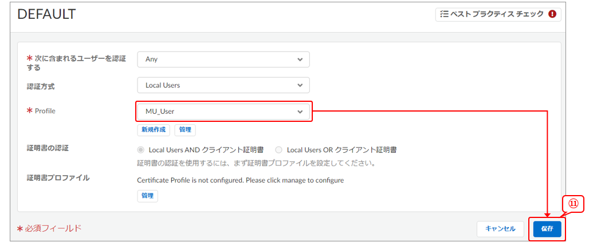Screen dimensions: 593x246
Task: Click the Certificate Profile is not configured message
Action: click(x=240, y=180)
